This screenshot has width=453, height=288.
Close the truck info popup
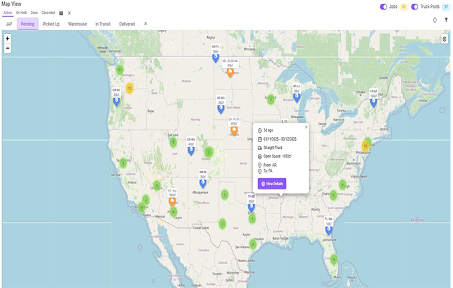(x=306, y=126)
